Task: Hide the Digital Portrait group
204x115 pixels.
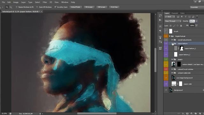Action: click(166, 36)
